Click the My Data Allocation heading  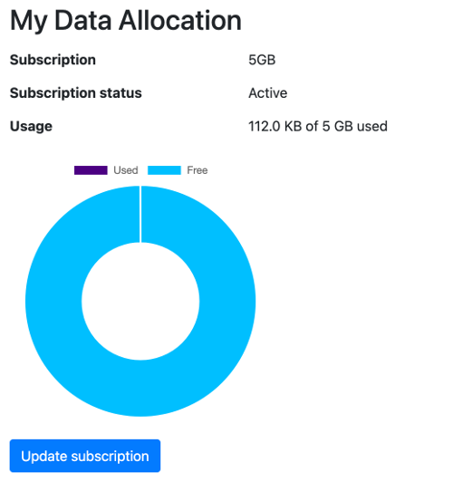pyautogui.click(x=126, y=21)
